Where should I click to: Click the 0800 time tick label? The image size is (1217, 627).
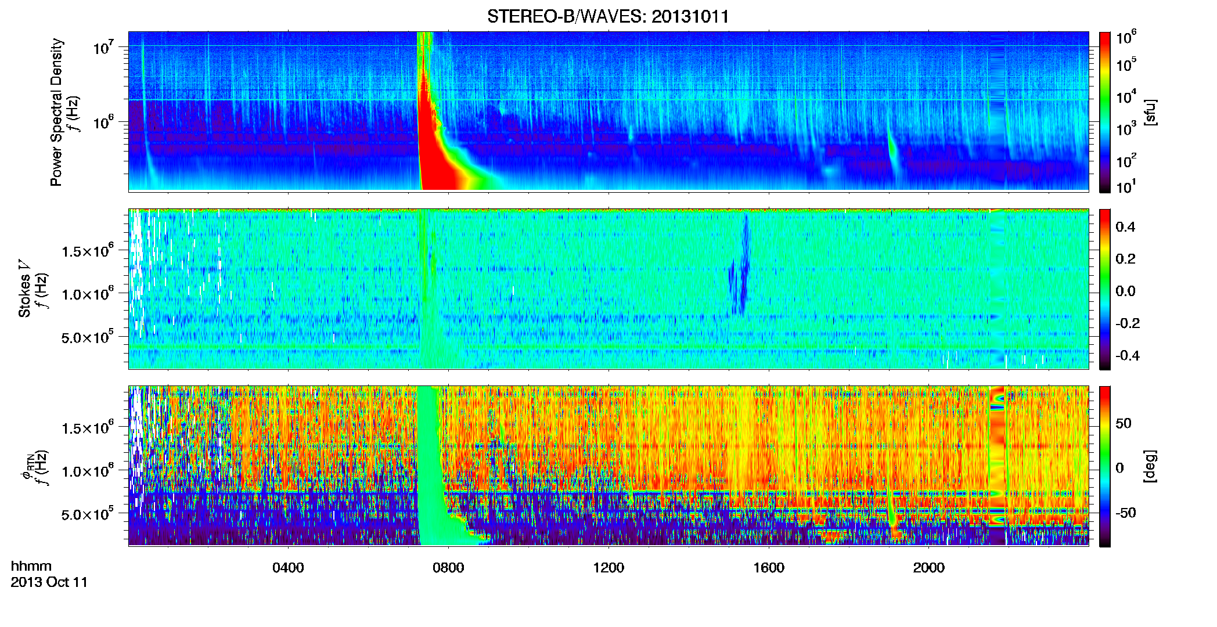[448, 568]
